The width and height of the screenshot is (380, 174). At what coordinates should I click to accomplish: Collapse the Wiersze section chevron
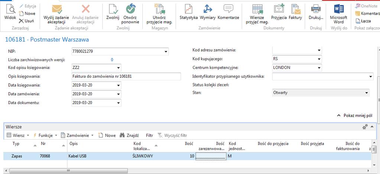coord(372,127)
